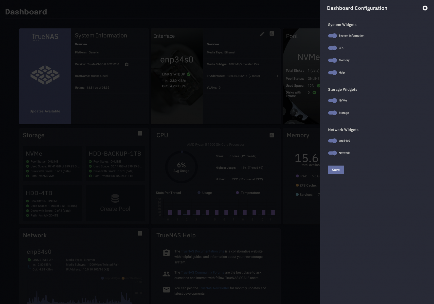434x304 pixels.
Task: Click the Disks with Errors check icon on Pool card
Action: coord(314,92)
